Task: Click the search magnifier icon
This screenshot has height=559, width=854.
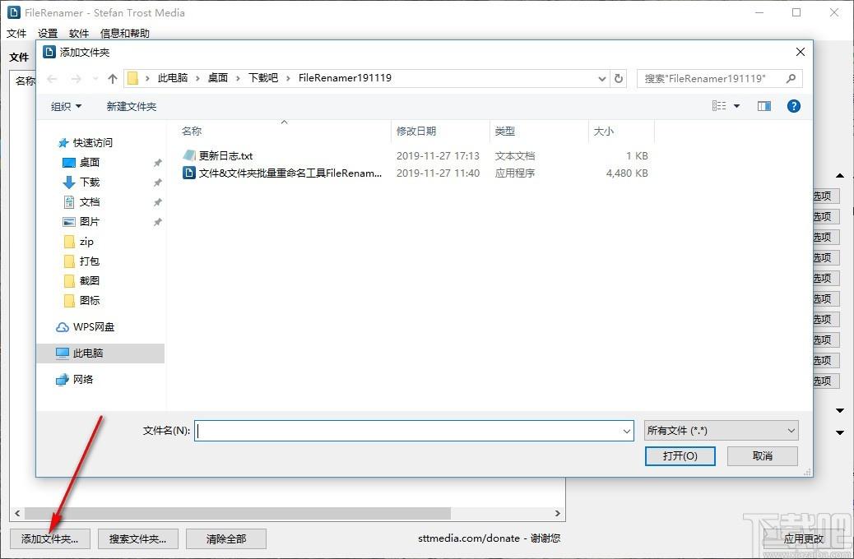Action: [791, 78]
